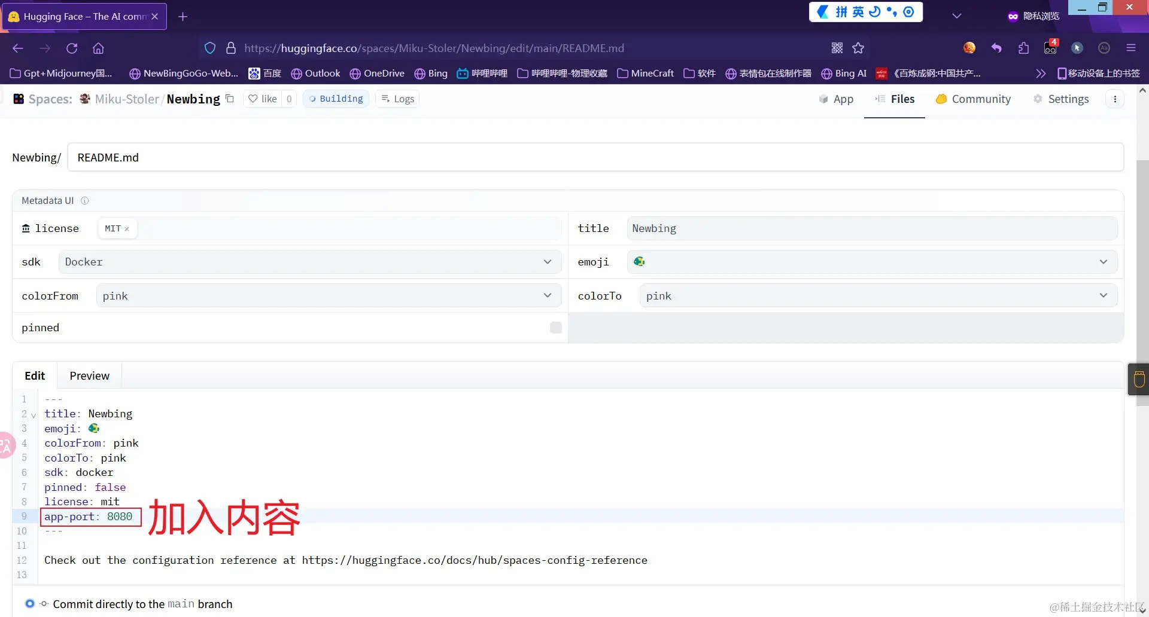This screenshot has height=617, width=1149.
Task: Open the Outlook bookmark
Action: coord(315,74)
